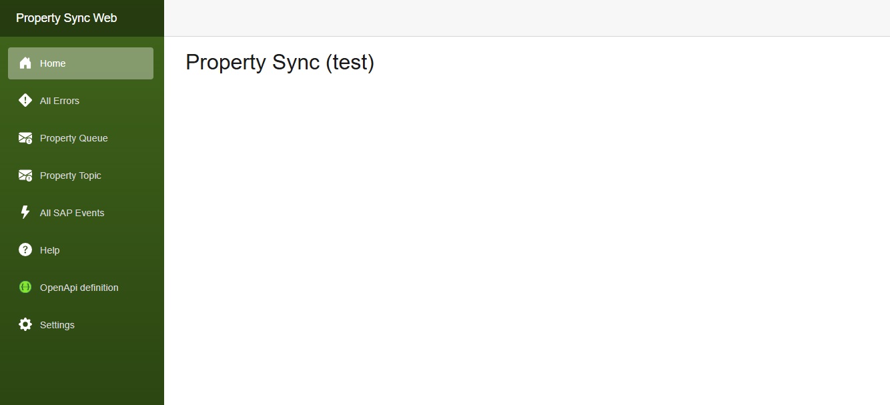Open the All Errors page
890x405 pixels.
coord(59,101)
